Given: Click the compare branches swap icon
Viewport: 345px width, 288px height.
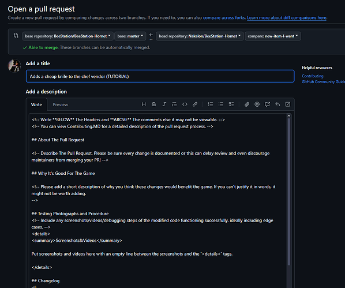Looking at the screenshot, I should (16, 35).
